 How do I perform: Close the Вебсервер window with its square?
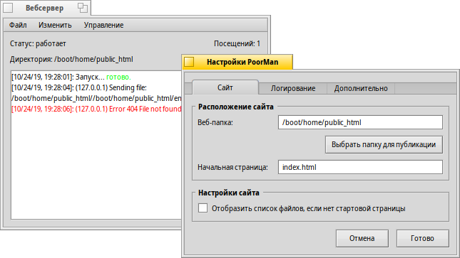[8, 8]
